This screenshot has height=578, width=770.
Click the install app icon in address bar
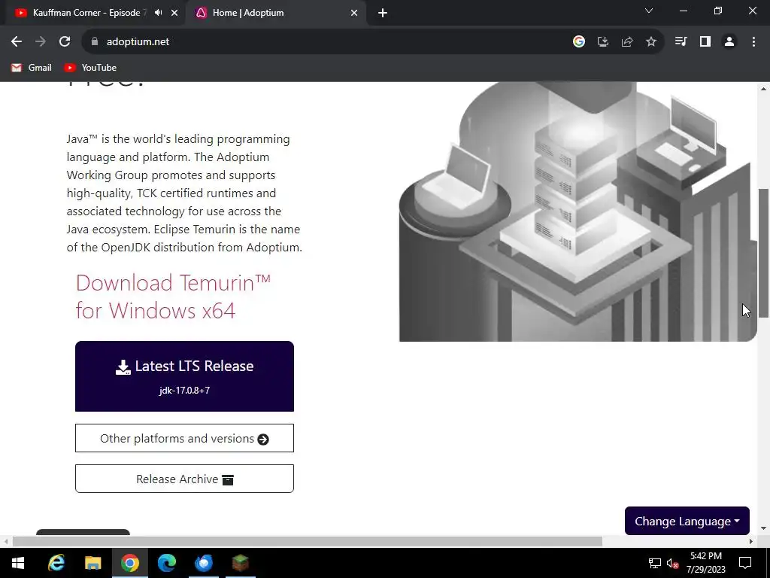coord(603,42)
